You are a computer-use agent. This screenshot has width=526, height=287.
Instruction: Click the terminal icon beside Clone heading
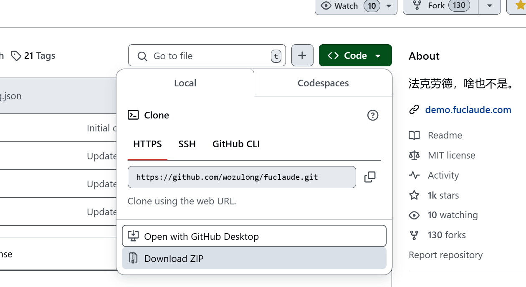point(133,115)
